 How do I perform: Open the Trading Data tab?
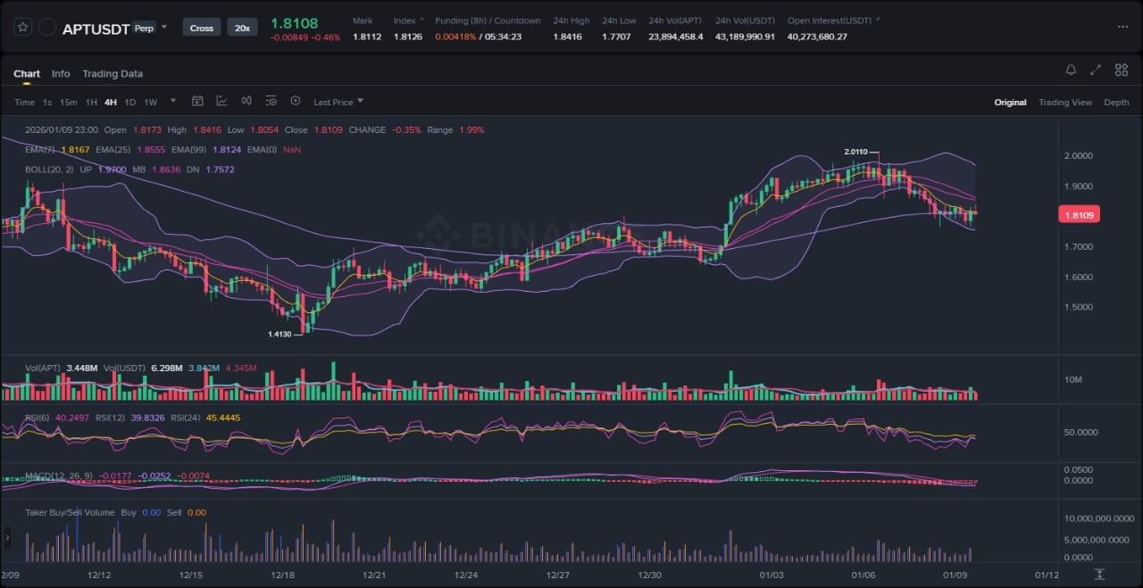click(113, 74)
